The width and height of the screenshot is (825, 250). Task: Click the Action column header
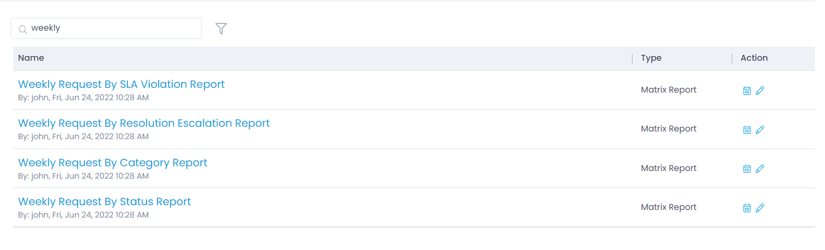[x=754, y=58]
